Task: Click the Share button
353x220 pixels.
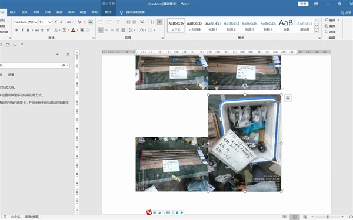Action: (347, 13)
